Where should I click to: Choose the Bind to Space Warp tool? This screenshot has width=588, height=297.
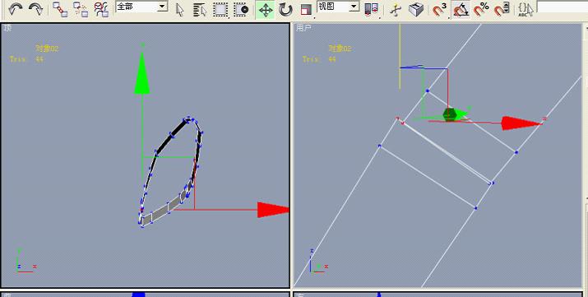[101, 9]
